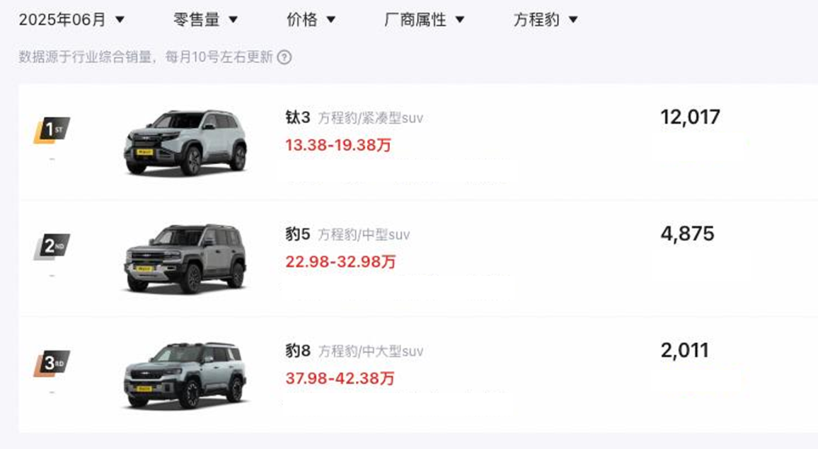The width and height of the screenshot is (818, 449).
Task: Click the help question mark icon
Action: click(284, 57)
